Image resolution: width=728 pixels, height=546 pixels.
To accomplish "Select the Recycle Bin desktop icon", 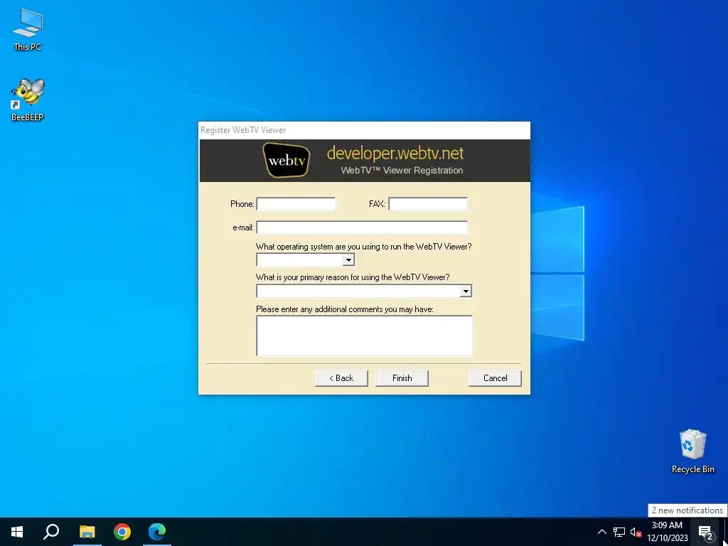I will [x=692, y=451].
